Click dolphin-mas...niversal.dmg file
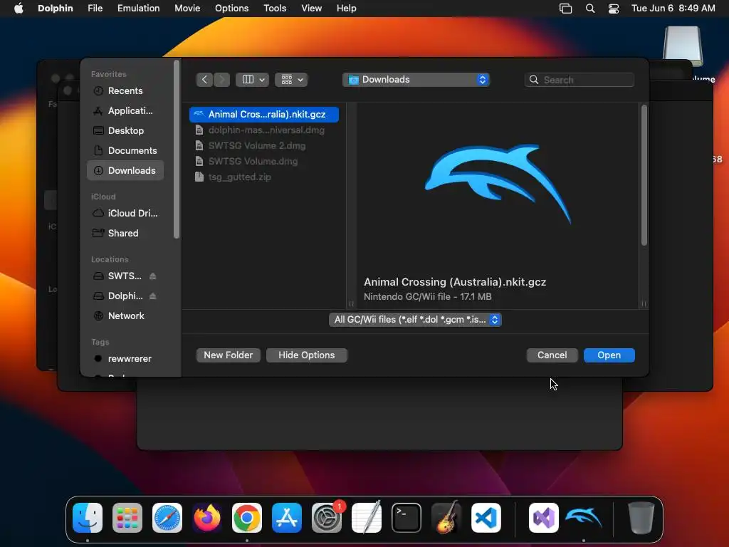Screen dimensions: 729x547 [264, 130]
